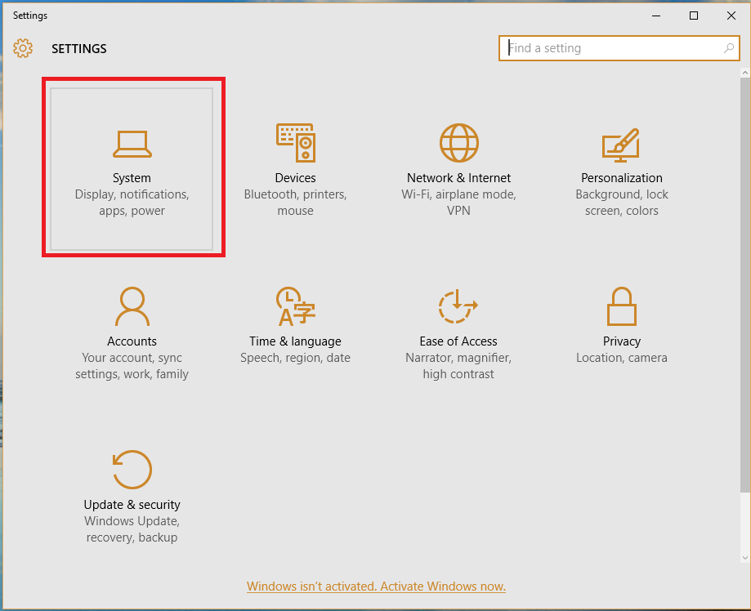Open Time & language via the clock icon

click(296, 306)
